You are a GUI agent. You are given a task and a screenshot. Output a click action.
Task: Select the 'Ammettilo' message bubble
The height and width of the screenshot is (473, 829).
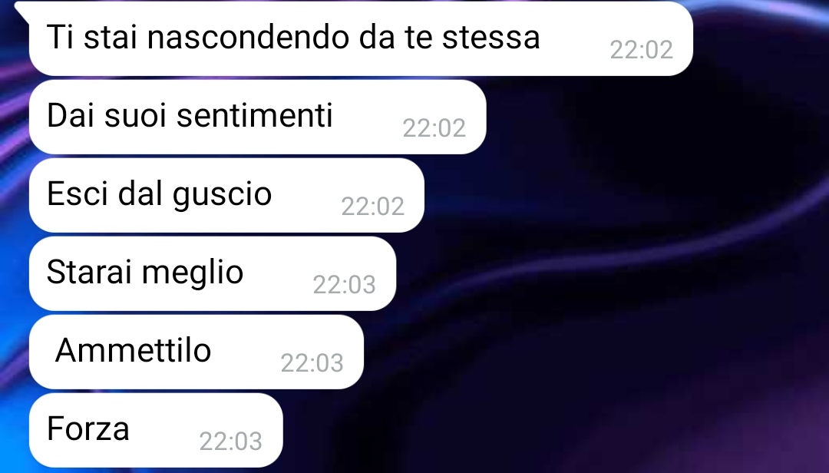pyautogui.click(x=197, y=352)
